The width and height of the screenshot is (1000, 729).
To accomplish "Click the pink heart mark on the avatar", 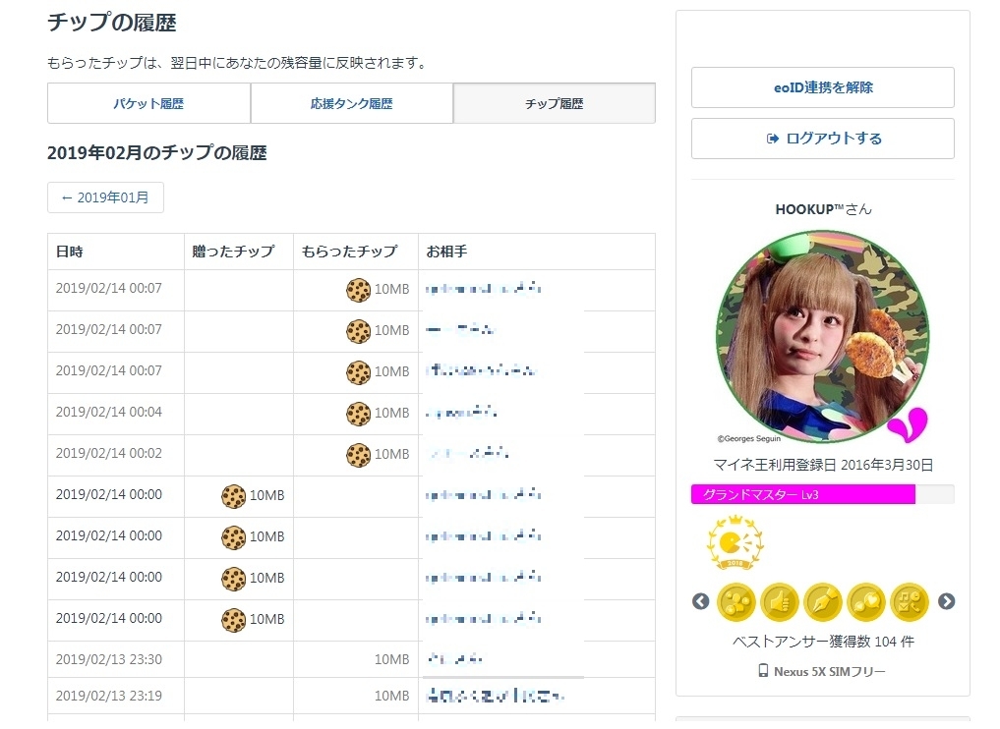I will 909,425.
